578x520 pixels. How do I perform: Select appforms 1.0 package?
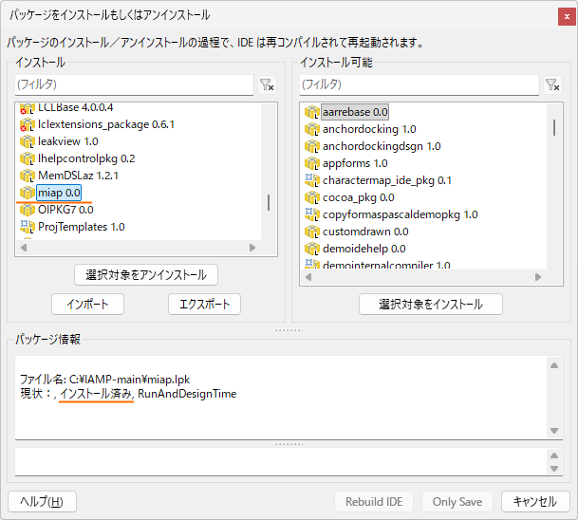[355, 163]
